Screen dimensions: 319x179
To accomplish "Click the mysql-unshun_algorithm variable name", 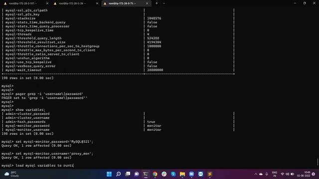I will pos(27,58).
